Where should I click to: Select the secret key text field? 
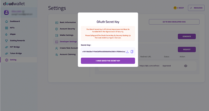[x=108, y=52]
